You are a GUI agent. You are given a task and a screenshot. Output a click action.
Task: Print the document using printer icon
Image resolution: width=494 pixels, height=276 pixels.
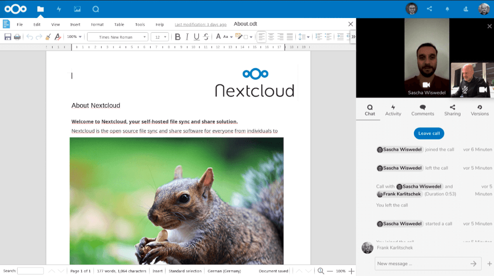click(17, 37)
